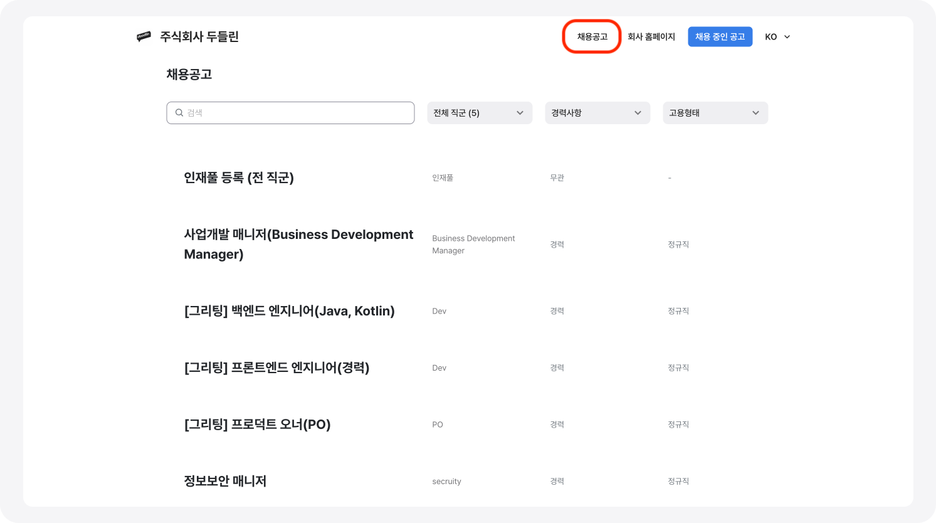This screenshot has width=936, height=523.
Task: Select the 백엔드 엔지니어(Java, Kotlin) listing
Action: pyautogui.click(x=290, y=311)
